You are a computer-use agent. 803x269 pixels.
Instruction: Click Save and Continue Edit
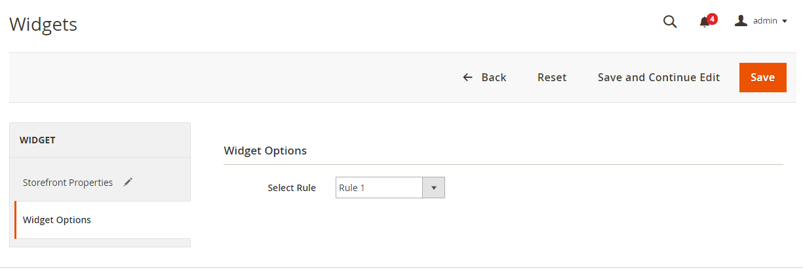coord(658,77)
